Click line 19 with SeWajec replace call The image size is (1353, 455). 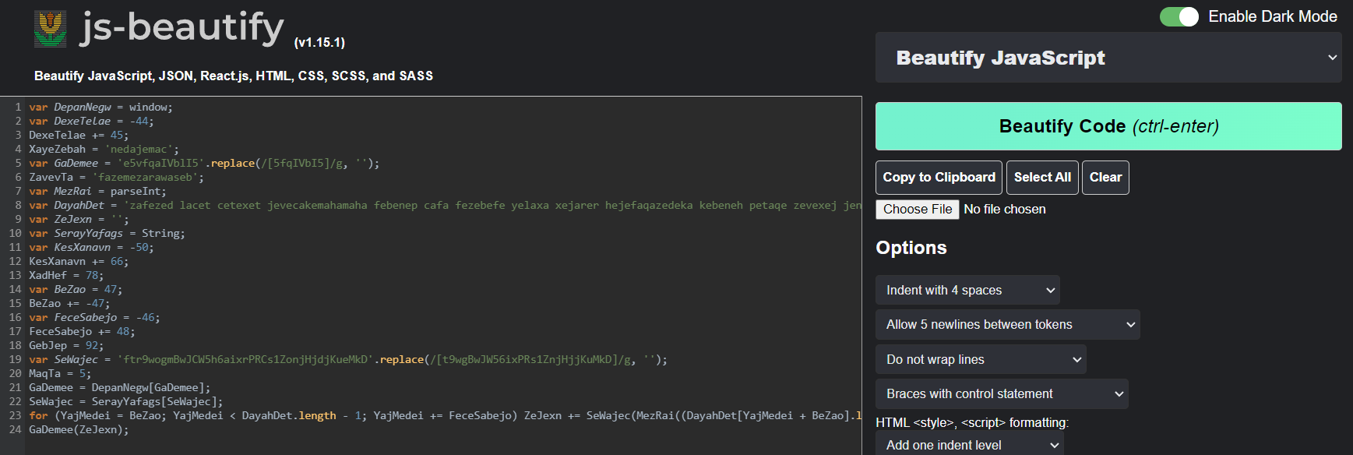[348, 359]
